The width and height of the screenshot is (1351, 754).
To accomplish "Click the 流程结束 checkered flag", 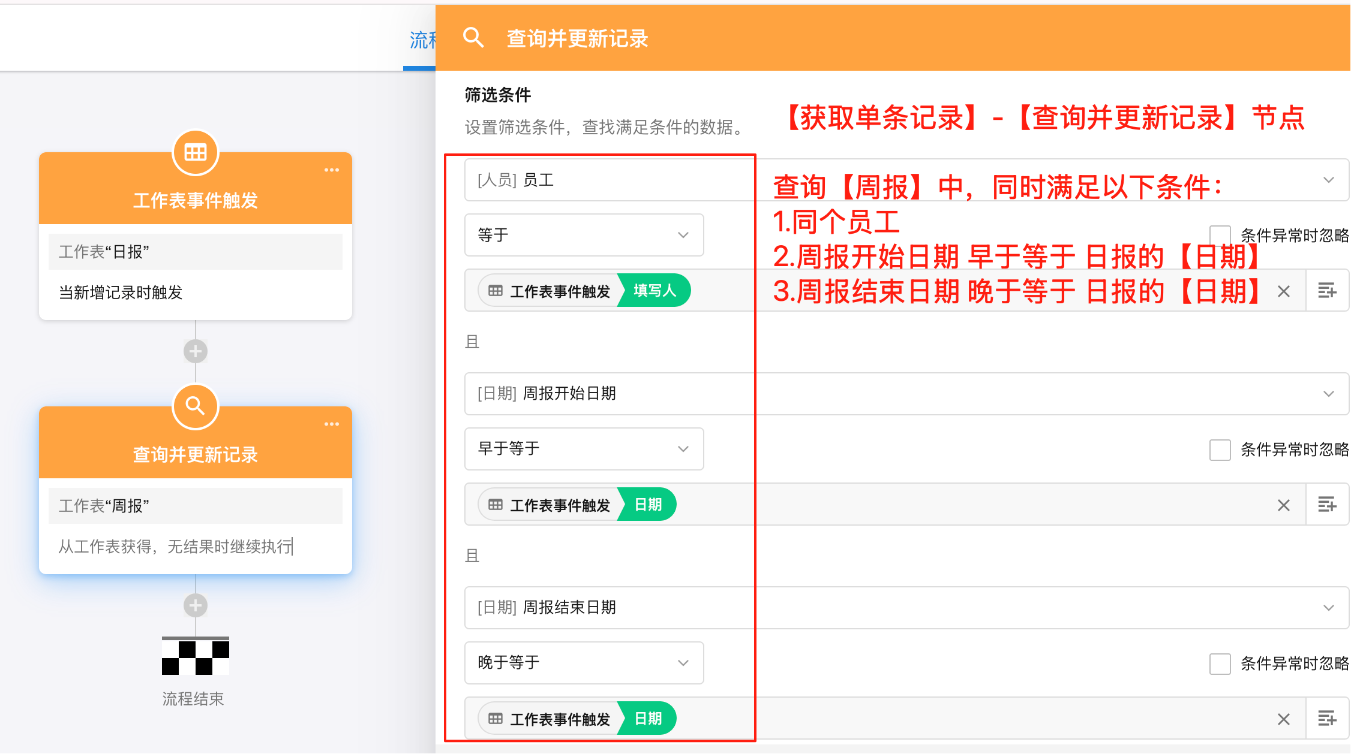I will pyautogui.click(x=195, y=656).
